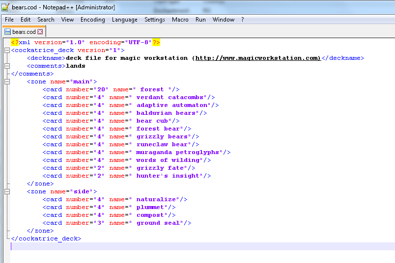This screenshot has width=395, height=263.
Task: Open the Language menu
Action: pyautogui.click(x=125, y=20)
